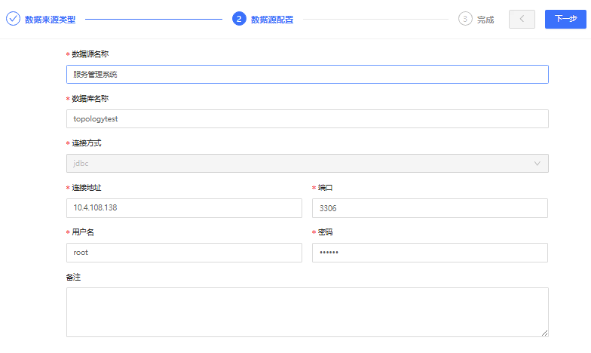The height and width of the screenshot is (353, 591).
Task: Click the 连接地址 field showing 10.4.108.138
Action: point(184,208)
